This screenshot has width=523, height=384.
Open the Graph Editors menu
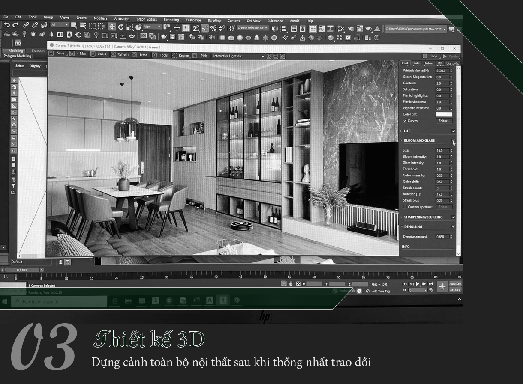tap(147, 19)
